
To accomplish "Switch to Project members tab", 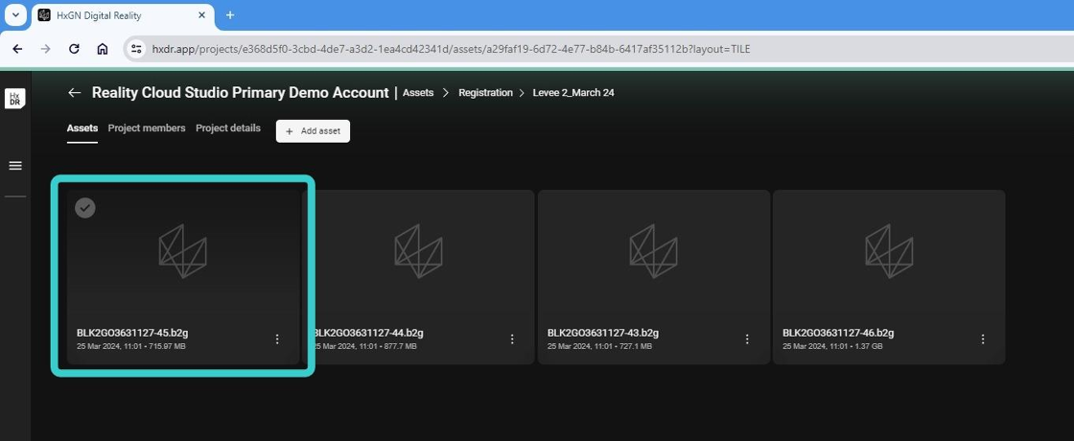I will (147, 128).
